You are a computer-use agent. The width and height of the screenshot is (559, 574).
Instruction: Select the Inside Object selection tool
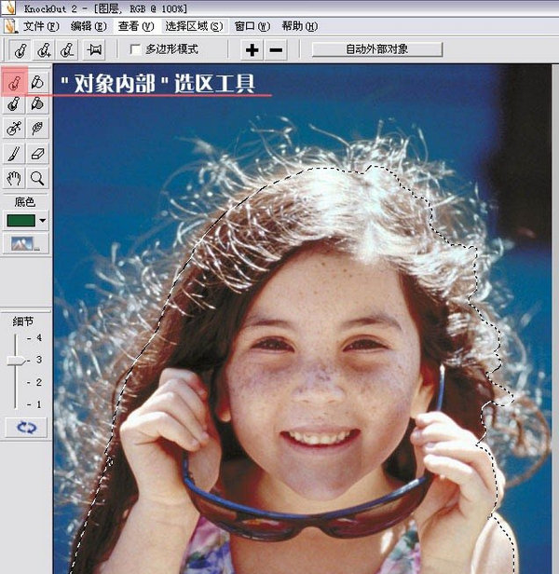coord(14,82)
